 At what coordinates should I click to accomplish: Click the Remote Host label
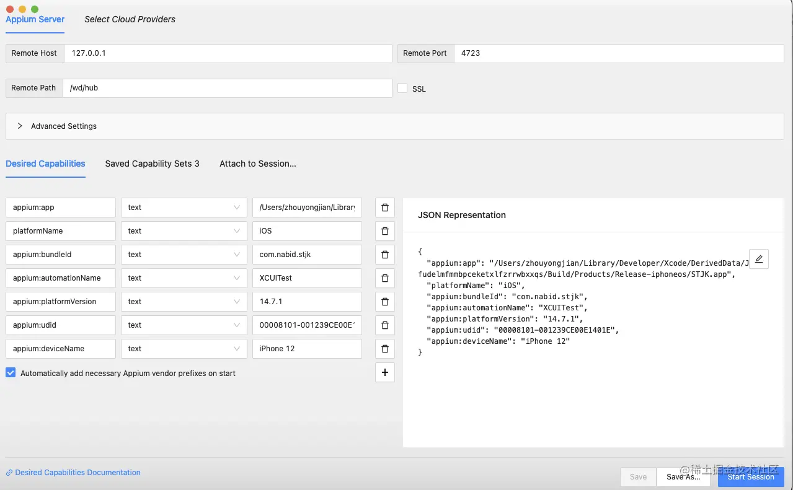click(x=34, y=53)
